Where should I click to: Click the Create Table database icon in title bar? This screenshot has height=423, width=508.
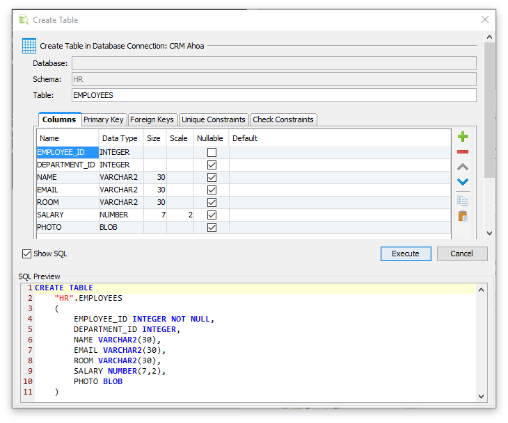[24, 19]
